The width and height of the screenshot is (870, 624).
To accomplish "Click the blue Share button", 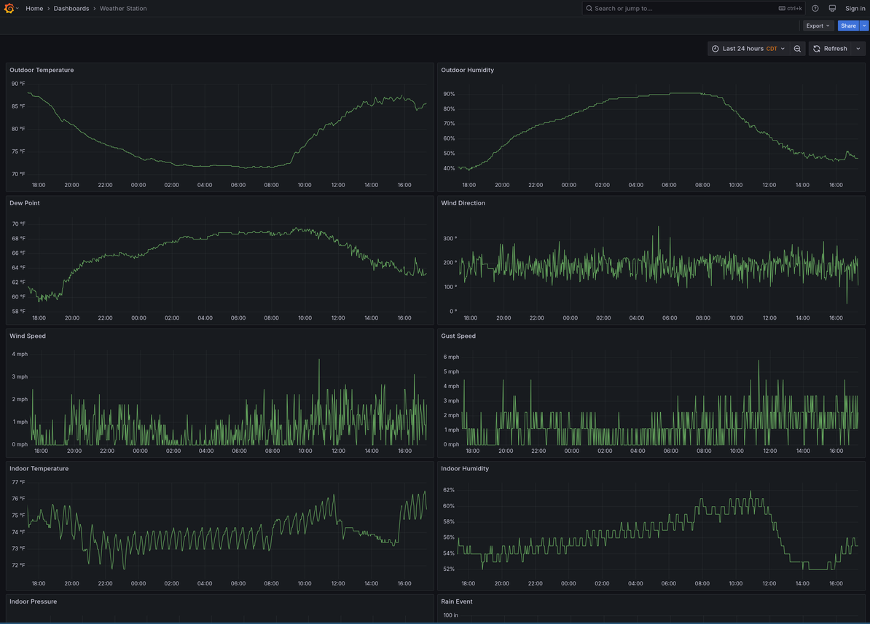I will click(848, 25).
